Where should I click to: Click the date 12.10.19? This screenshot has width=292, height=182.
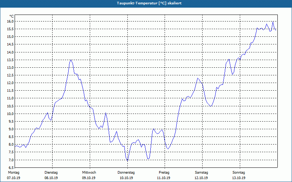coord(201,178)
